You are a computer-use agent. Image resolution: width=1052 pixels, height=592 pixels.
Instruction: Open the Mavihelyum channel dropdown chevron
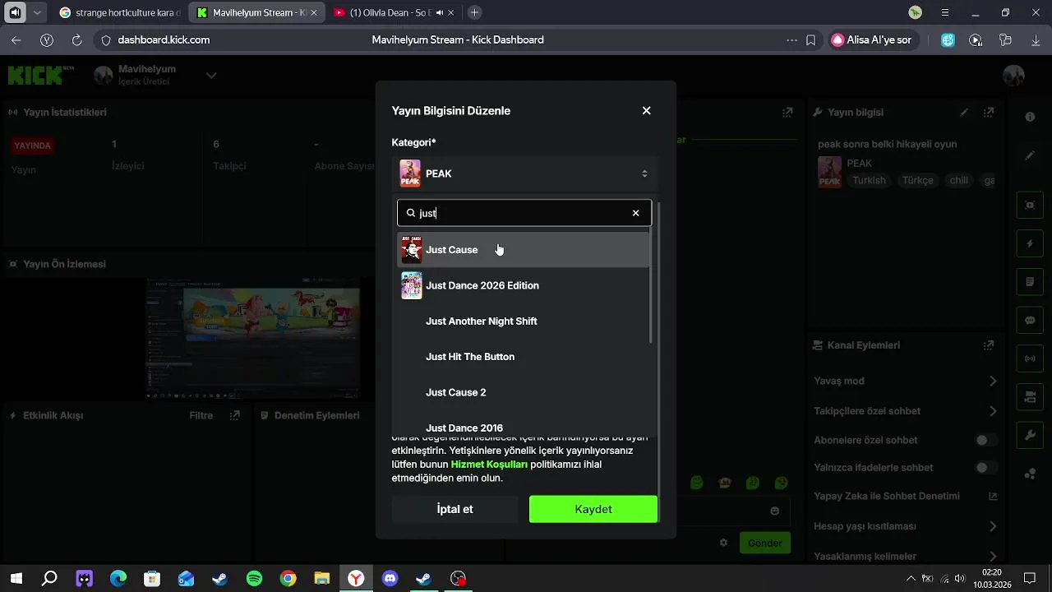[211, 76]
